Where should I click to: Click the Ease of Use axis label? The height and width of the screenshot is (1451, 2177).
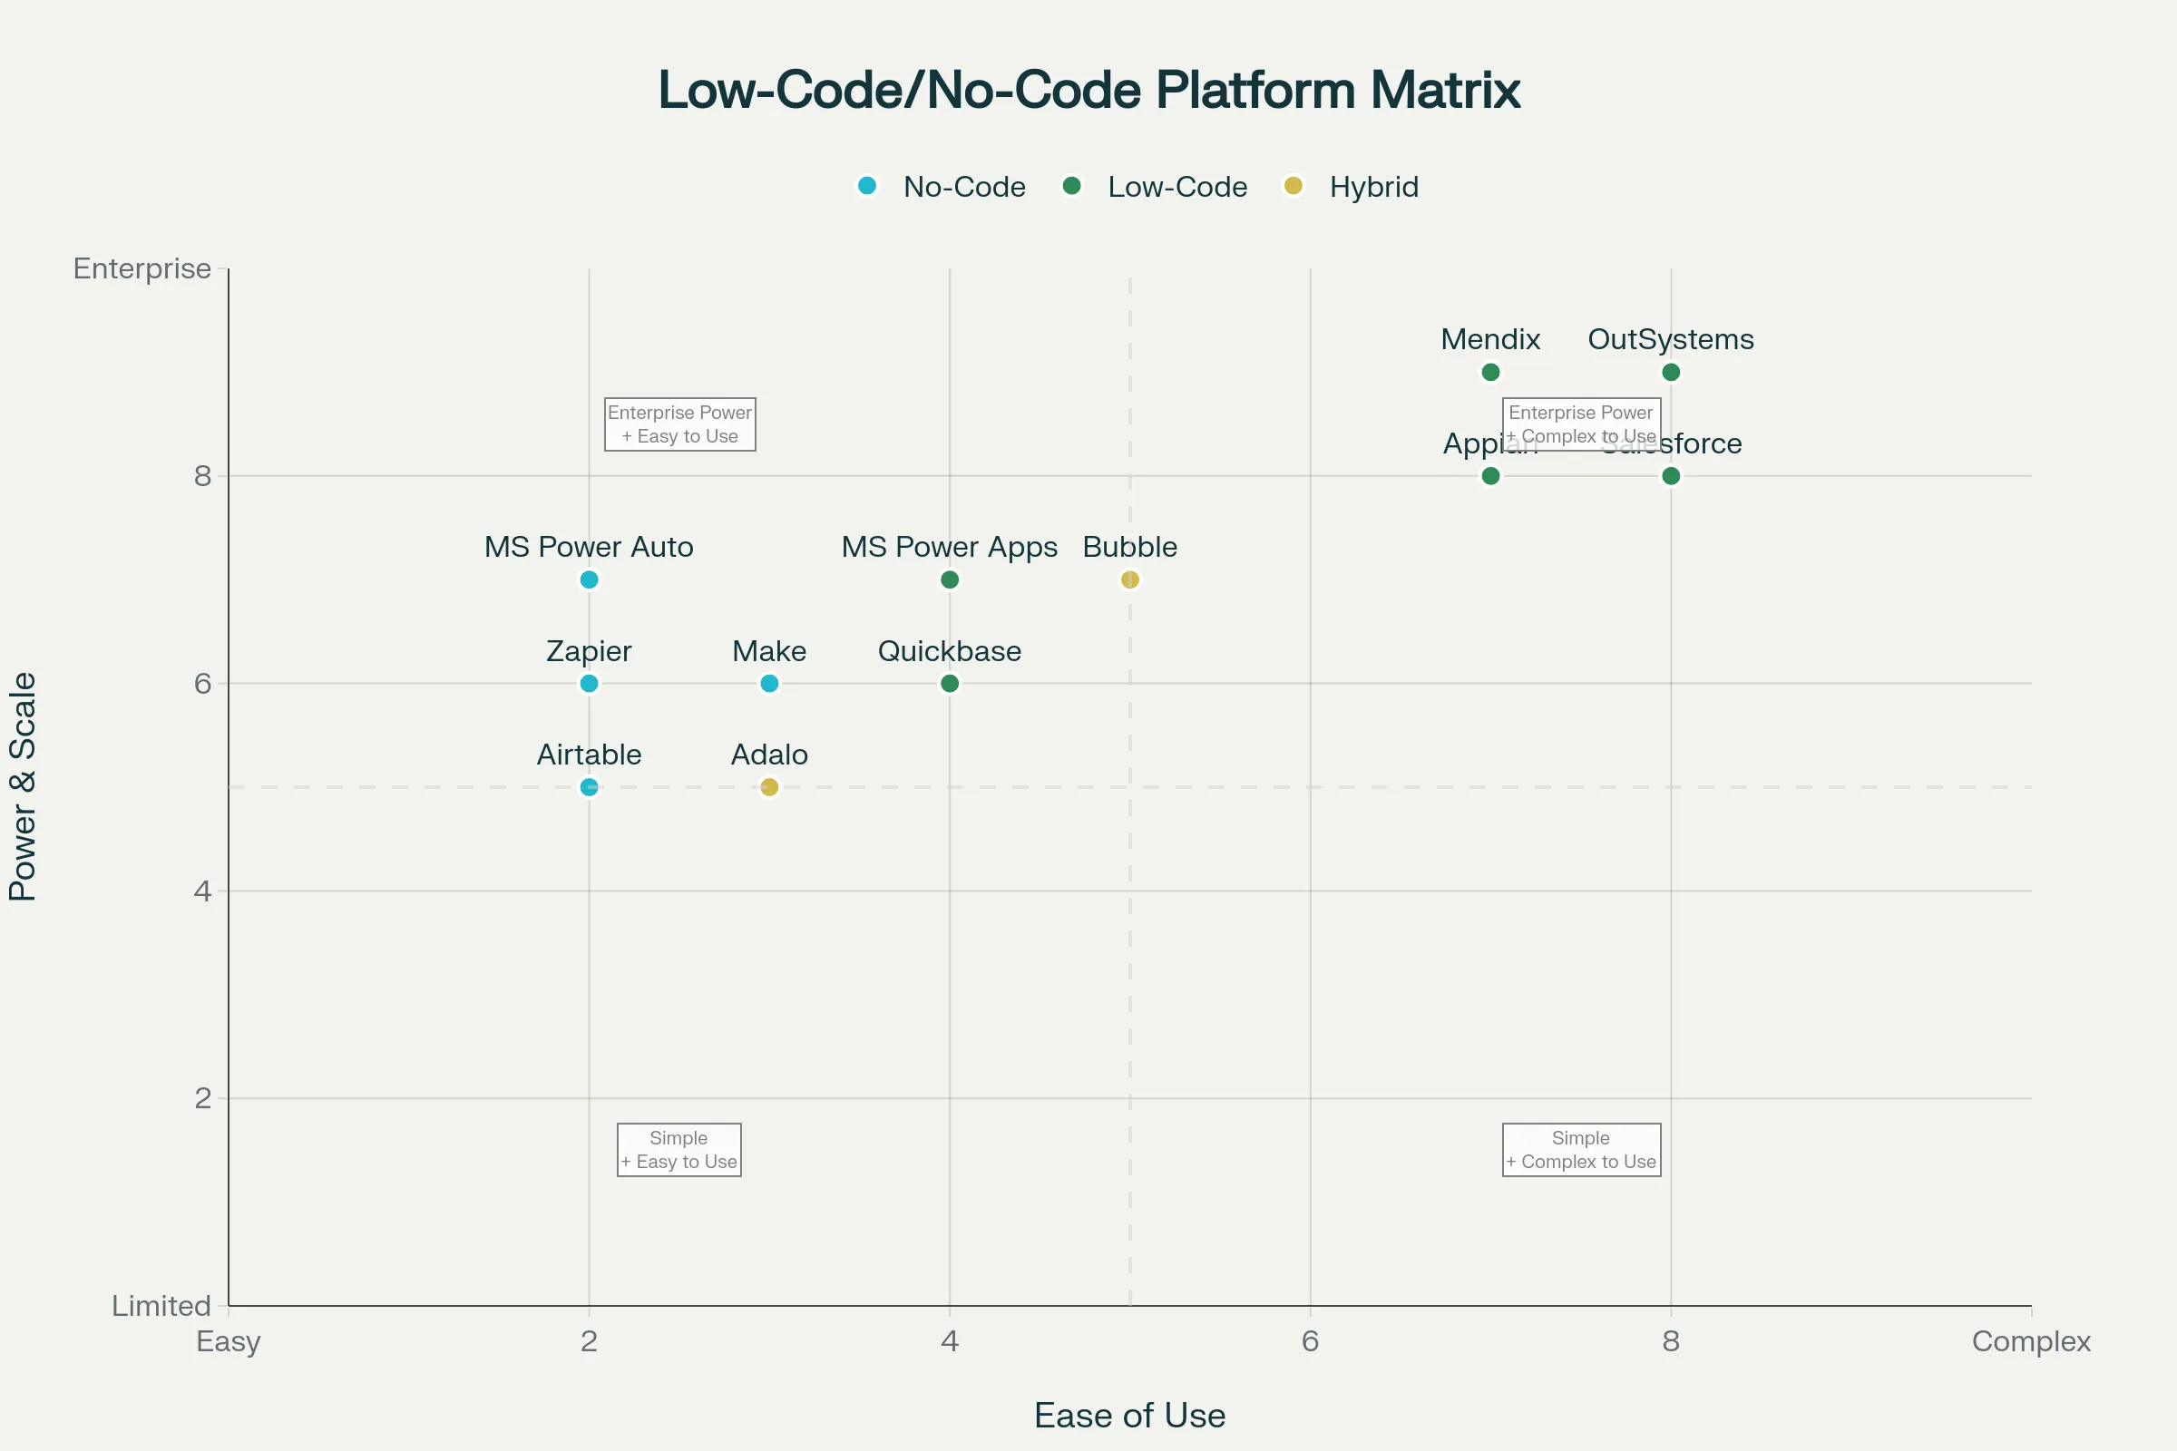1129,1415
